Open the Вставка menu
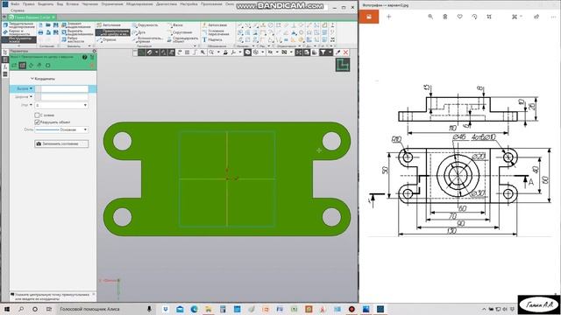The width and height of the screenshot is (561, 315). (x=72, y=4)
